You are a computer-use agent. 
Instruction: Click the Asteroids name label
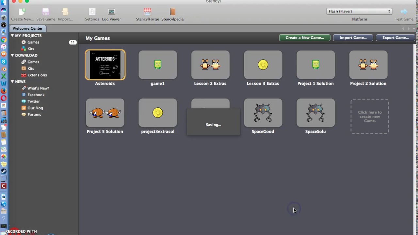tap(105, 84)
